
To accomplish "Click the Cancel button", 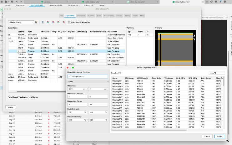I will tap(207, 137).
